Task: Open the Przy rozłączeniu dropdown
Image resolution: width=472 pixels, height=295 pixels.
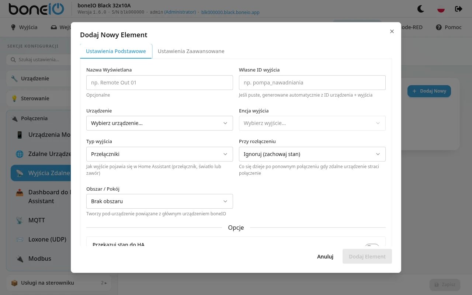Action: click(312, 154)
